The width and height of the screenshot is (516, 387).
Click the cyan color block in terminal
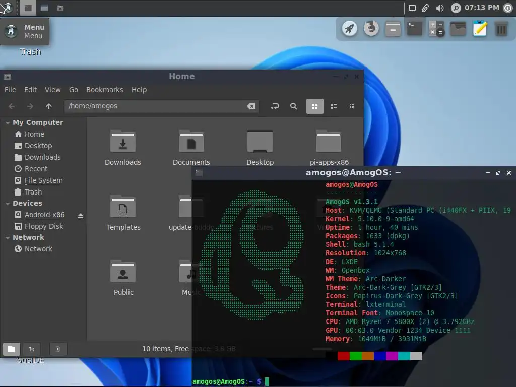(x=404, y=356)
